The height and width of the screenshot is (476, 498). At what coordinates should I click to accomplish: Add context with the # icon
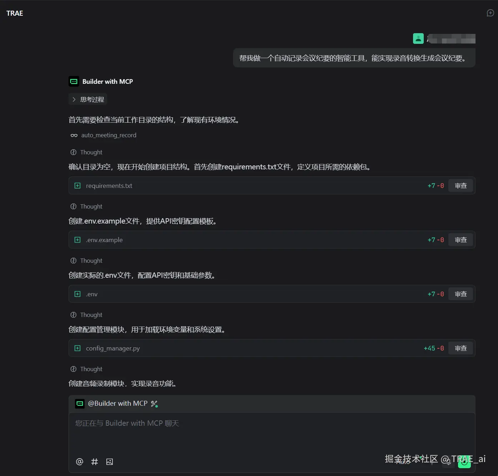[x=95, y=462]
